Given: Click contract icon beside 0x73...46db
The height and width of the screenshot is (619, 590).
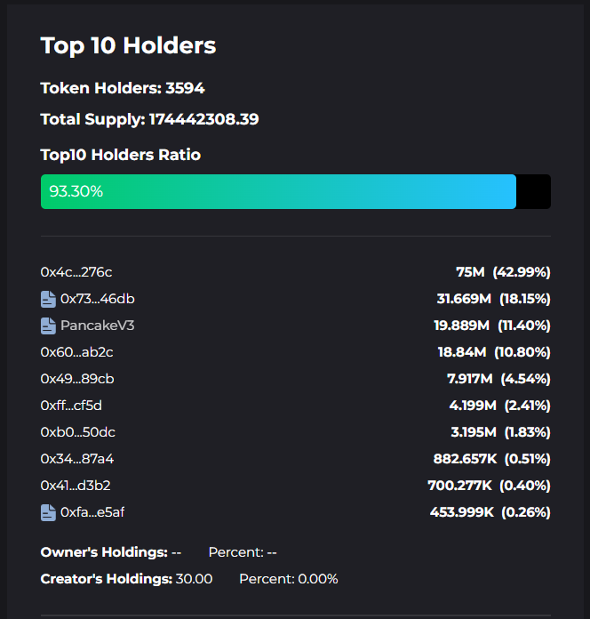Looking at the screenshot, I should point(48,299).
